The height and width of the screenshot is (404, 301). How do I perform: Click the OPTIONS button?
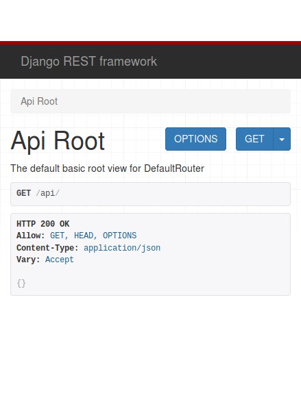195,139
